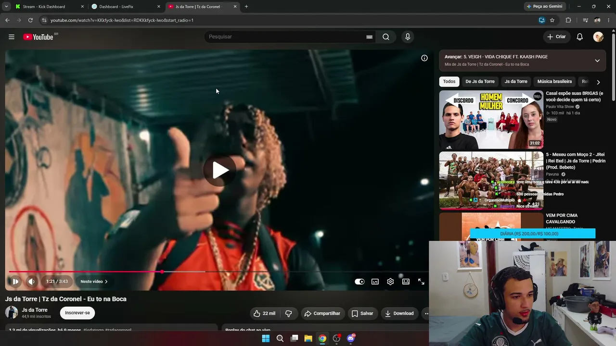
Task: Show more category chips with right arrow
Action: coord(598,82)
